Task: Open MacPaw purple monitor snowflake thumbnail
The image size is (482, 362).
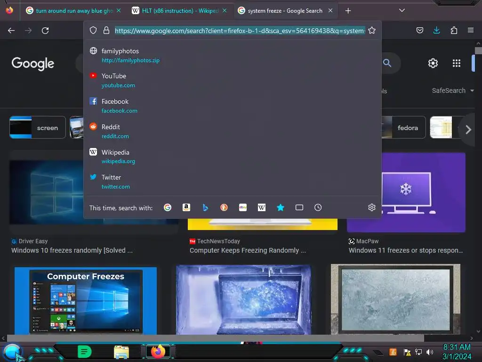Action: click(406, 192)
